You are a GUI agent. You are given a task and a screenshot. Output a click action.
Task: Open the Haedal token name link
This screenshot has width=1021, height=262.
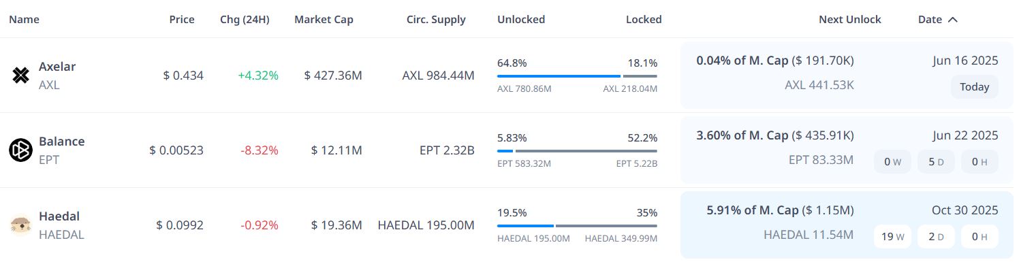59,216
